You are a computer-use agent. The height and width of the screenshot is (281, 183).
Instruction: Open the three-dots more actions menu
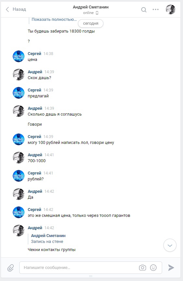tap(156, 9)
